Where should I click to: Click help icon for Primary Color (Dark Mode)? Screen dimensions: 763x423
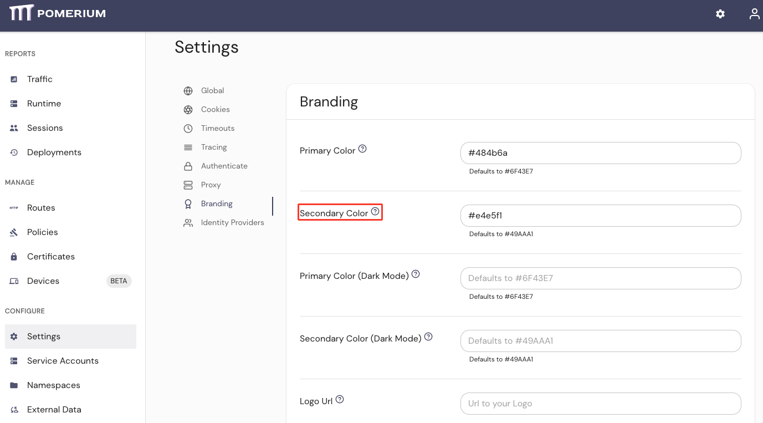(x=416, y=274)
